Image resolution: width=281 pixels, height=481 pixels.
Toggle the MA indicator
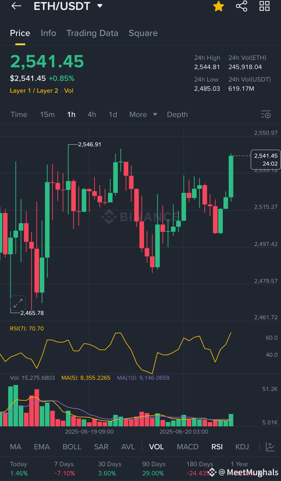[16, 447]
